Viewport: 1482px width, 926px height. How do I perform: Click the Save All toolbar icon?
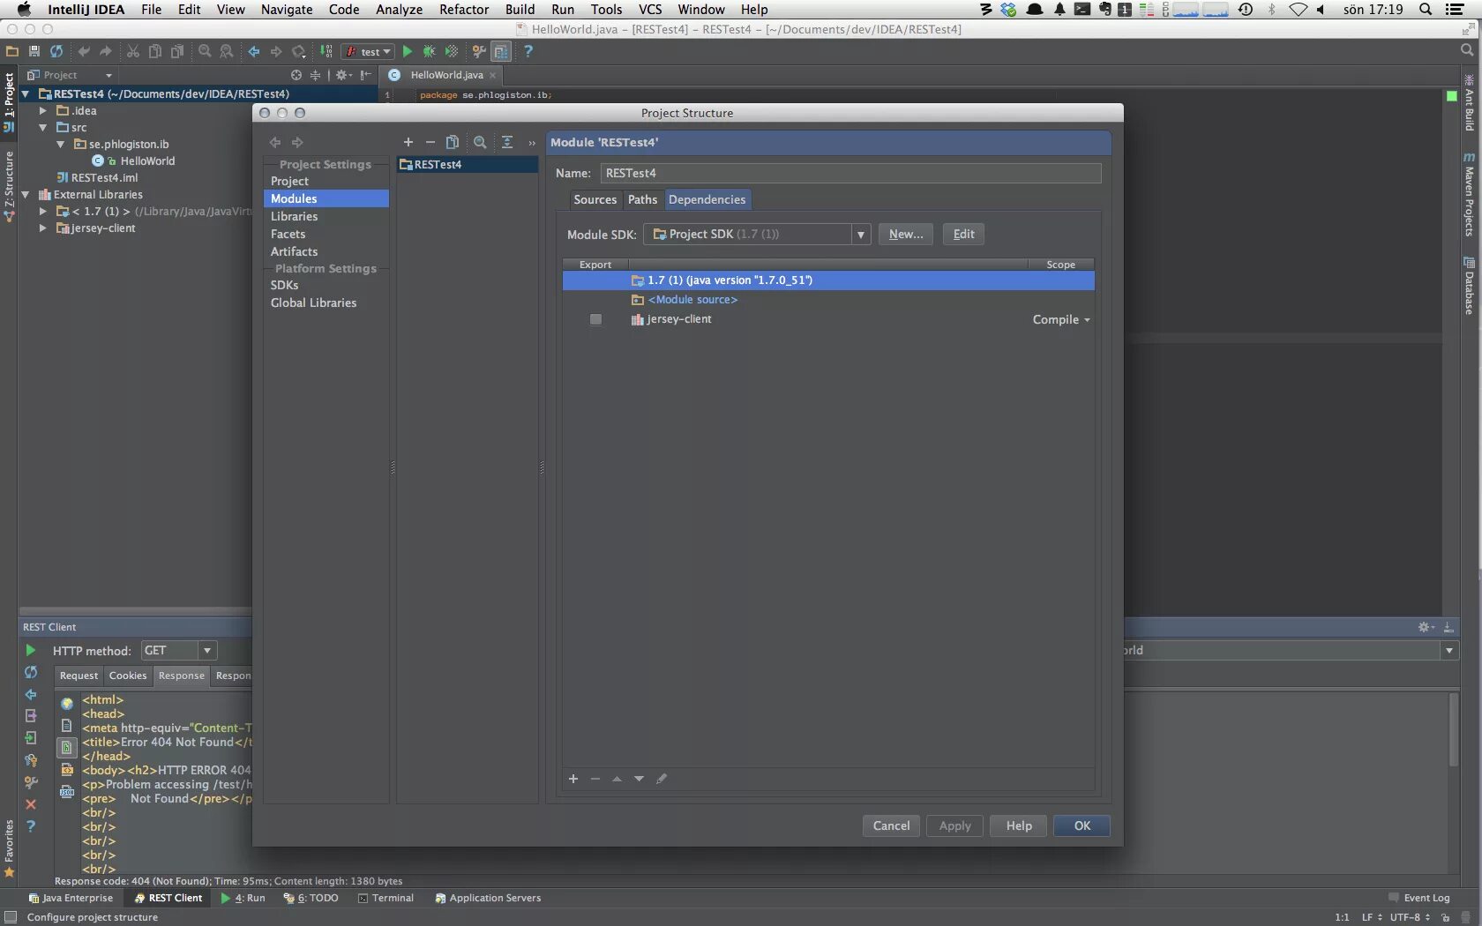click(x=34, y=51)
